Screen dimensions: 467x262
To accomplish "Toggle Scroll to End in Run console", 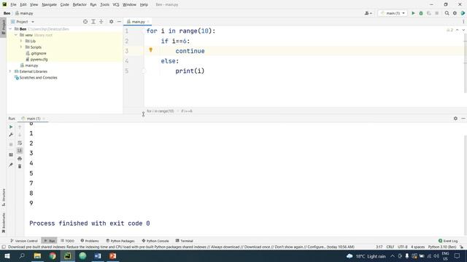I will [20, 151].
